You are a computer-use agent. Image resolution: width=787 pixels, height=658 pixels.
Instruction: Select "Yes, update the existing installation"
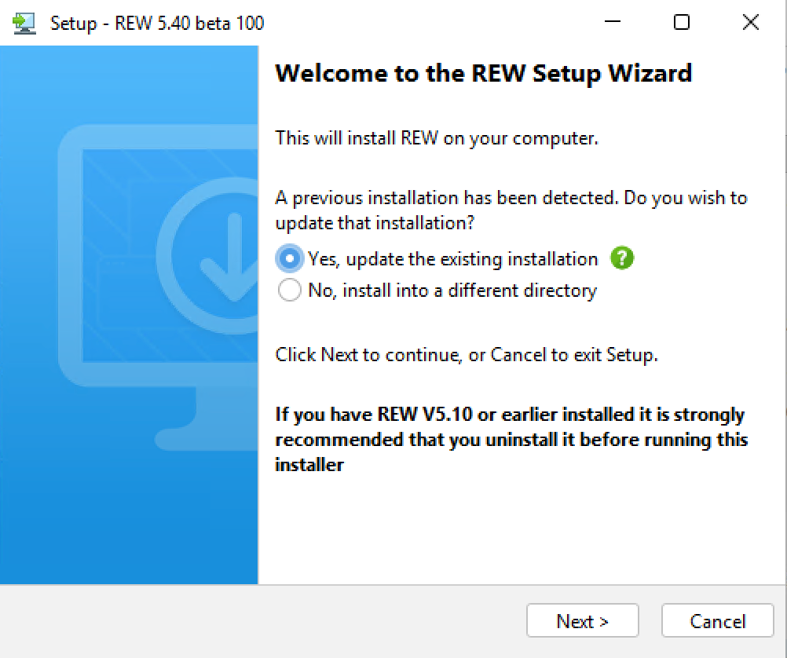[x=290, y=258]
